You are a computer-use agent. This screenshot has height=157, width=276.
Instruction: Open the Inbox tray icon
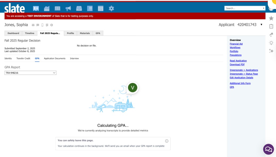coord(79,8)
